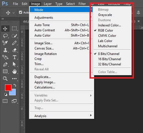
Task: Select the Quick Selection tool
Action: (14, 36)
